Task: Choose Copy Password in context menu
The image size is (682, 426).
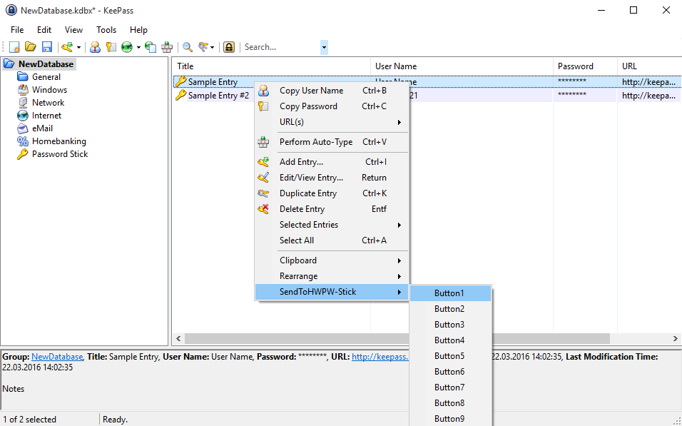Action: (x=332, y=106)
